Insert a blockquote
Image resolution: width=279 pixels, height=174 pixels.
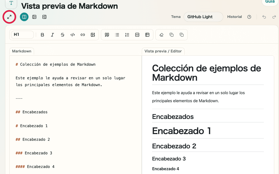coord(107,35)
